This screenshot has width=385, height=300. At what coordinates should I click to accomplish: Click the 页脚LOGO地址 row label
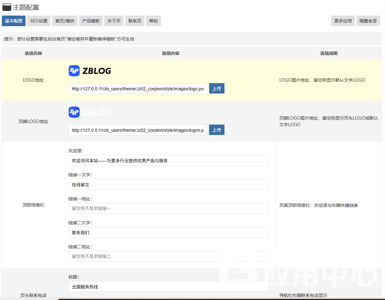pos(33,121)
